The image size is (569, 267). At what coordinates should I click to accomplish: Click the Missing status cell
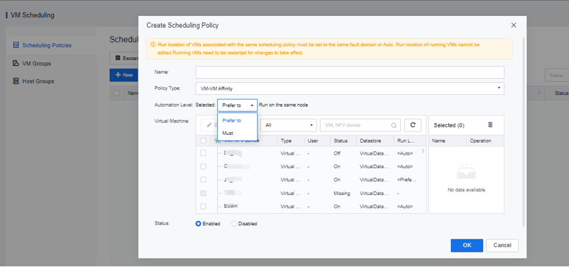tap(342, 193)
